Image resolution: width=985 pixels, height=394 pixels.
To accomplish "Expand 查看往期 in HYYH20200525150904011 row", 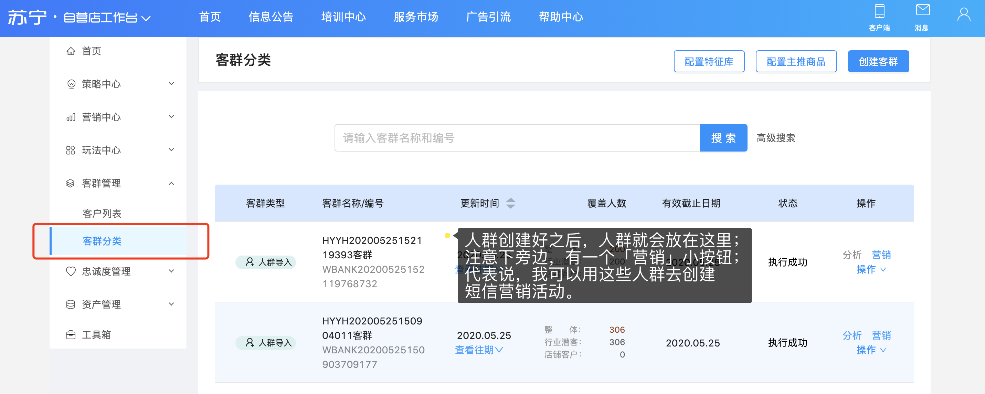I will point(479,350).
